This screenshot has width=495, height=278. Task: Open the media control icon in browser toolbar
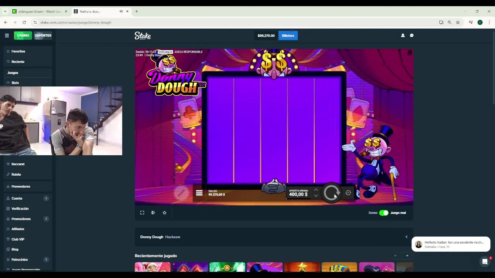tap(471, 22)
